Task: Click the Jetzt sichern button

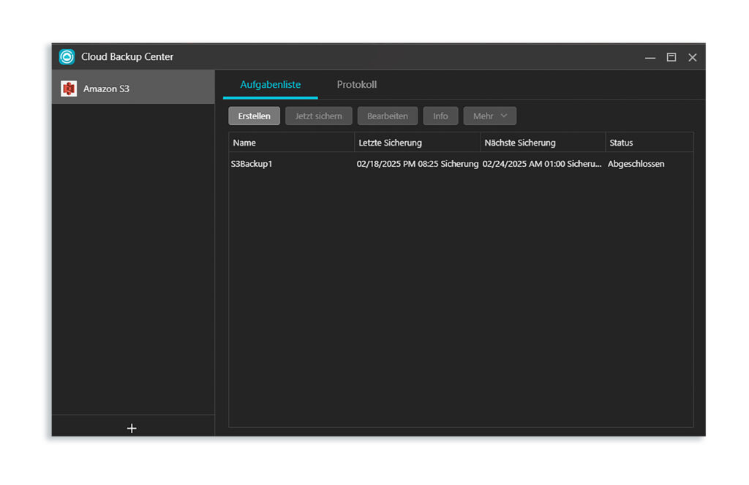Action: coord(318,116)
